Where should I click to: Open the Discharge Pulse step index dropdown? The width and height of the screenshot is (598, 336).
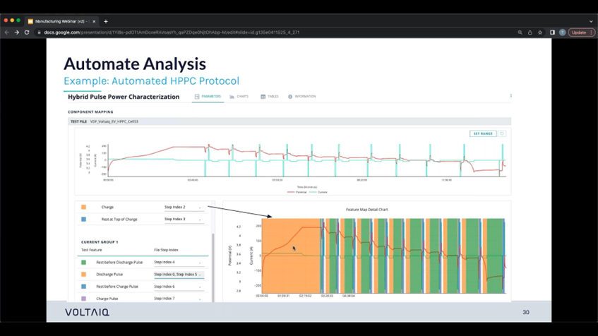pos(179,274)
